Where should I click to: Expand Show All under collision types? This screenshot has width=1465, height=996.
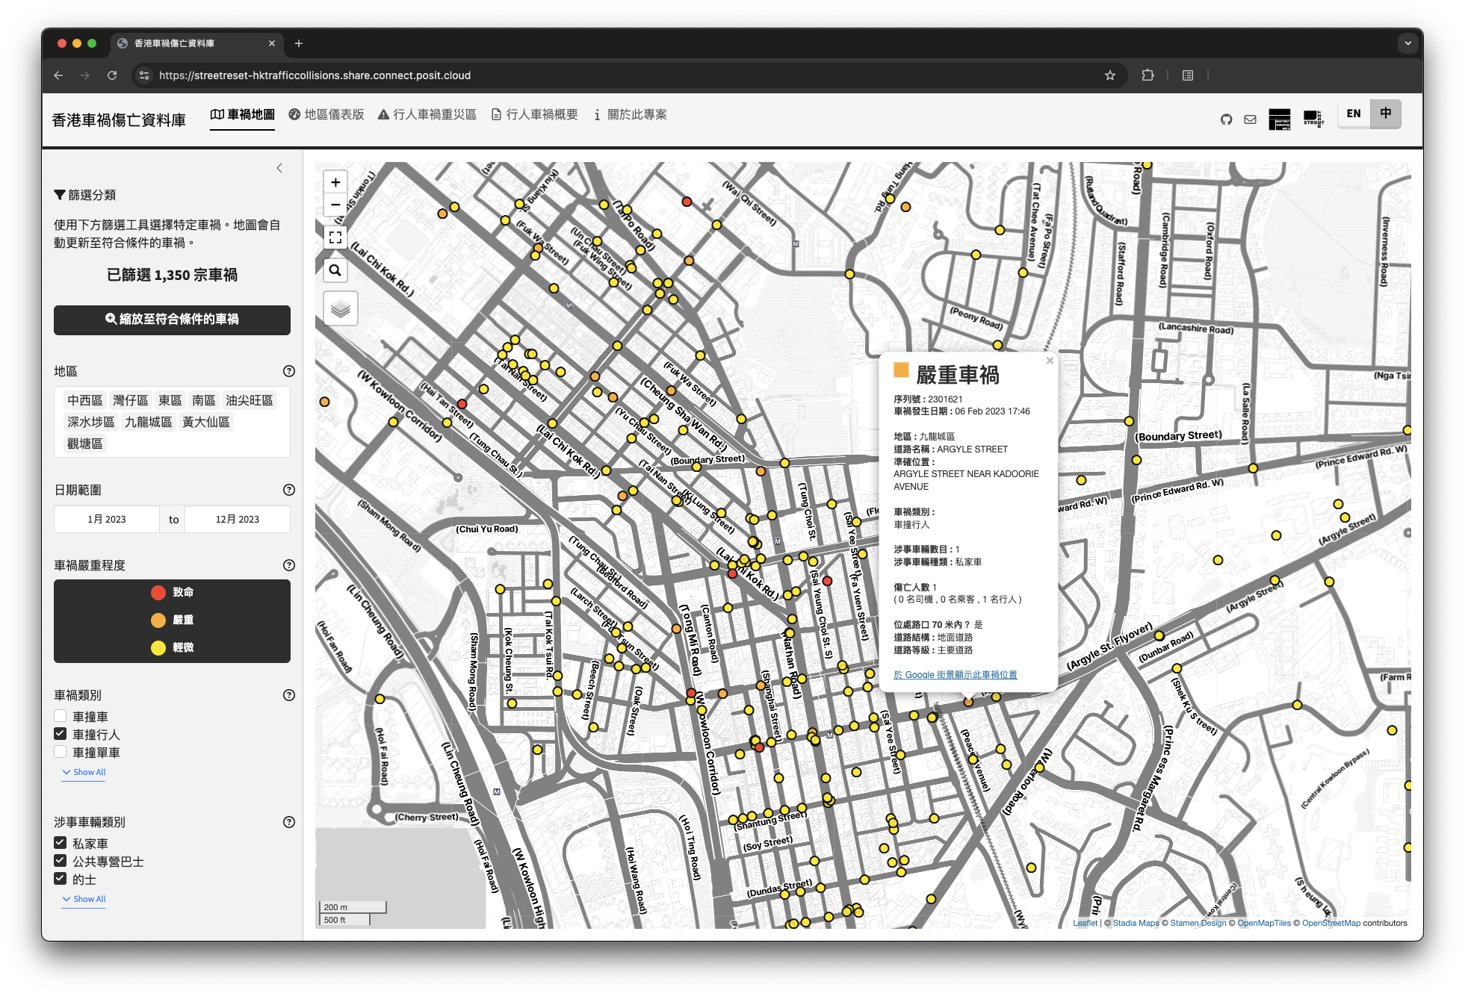coord(84,772)
